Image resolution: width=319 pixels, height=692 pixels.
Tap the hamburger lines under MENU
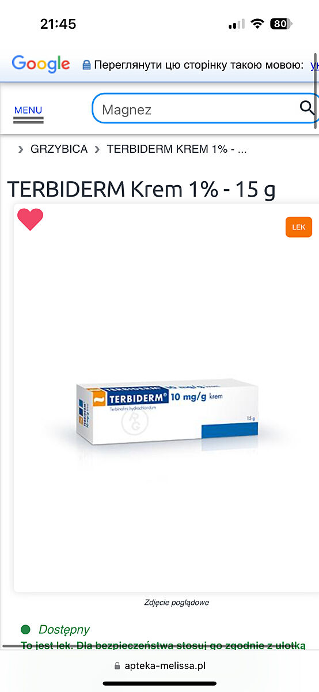click(28, 120)
